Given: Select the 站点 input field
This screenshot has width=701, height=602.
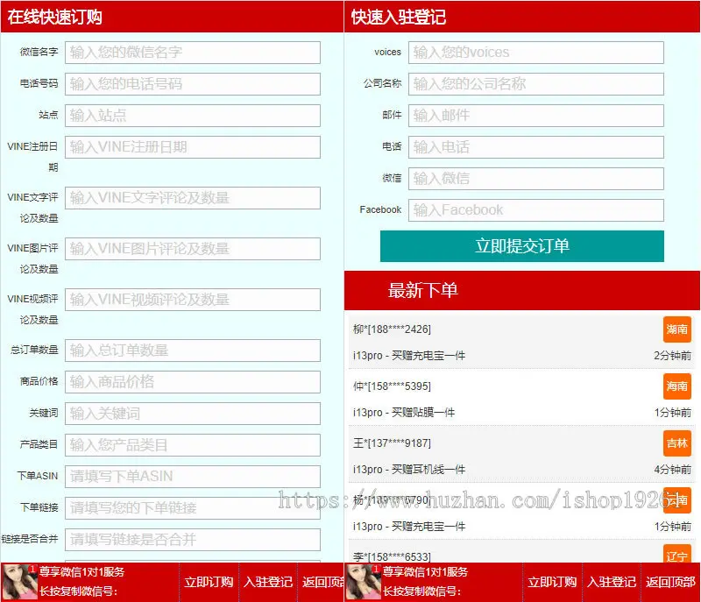Looking at the screenshot, I should pos(193,116).
